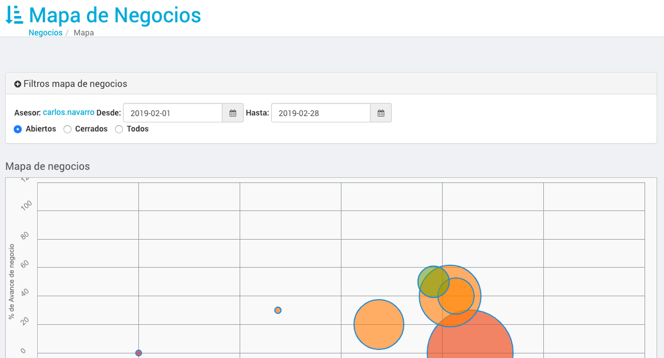664x358 pixels.
Task: Click the sort icon beside Mapa de Negocios
Action: point(14,15)
